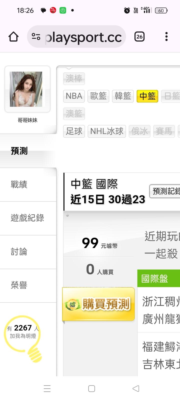The width and height of the screenshot is (180, 401).
Task: Tap the Android back navigation triangle
Action: coord(136,388)
